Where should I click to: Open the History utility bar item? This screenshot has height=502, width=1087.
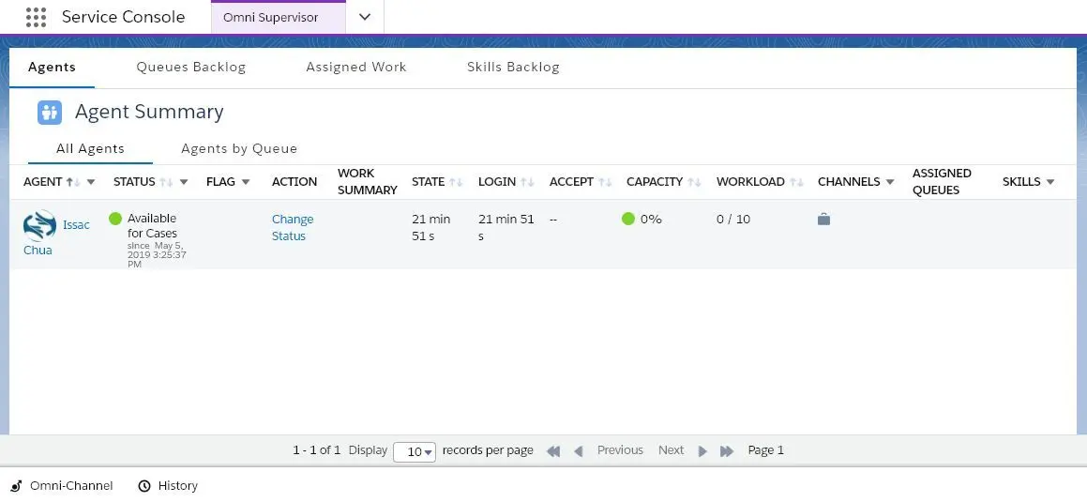click(x=168, y=486)
